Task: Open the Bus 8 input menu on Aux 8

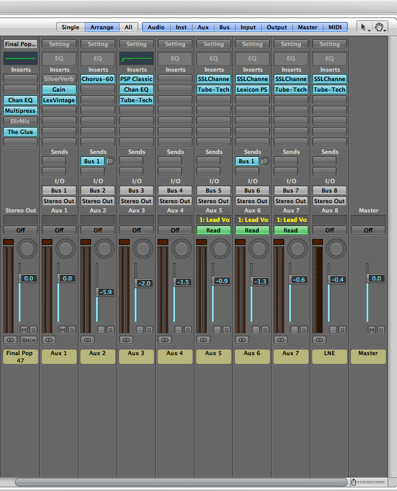Action: pyautogui.click(x=330, y=191)
